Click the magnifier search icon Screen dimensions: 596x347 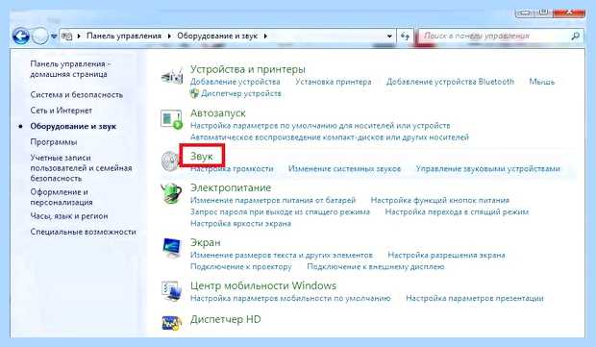(576, 37)
